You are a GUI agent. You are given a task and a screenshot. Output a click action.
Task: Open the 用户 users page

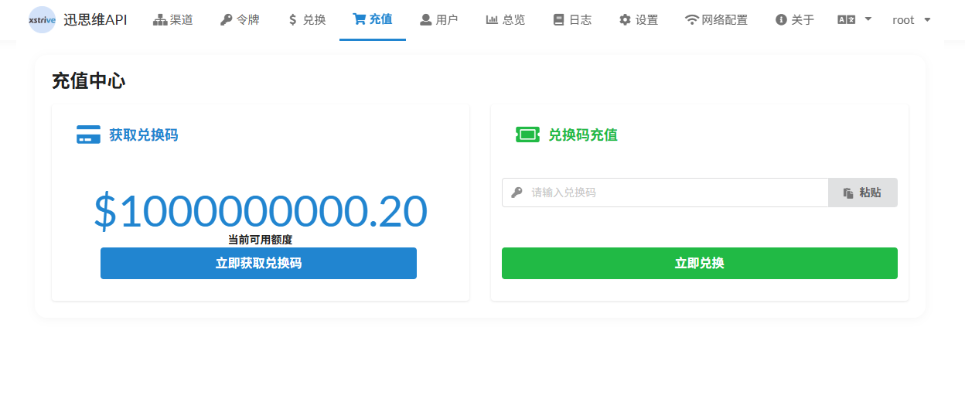[x=439, y=20]
